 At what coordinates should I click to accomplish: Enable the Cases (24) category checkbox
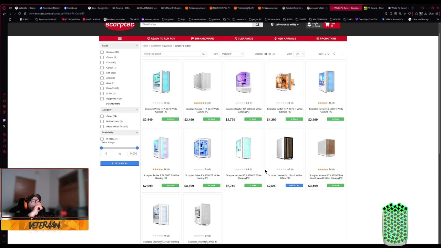(x=102, y=116)
